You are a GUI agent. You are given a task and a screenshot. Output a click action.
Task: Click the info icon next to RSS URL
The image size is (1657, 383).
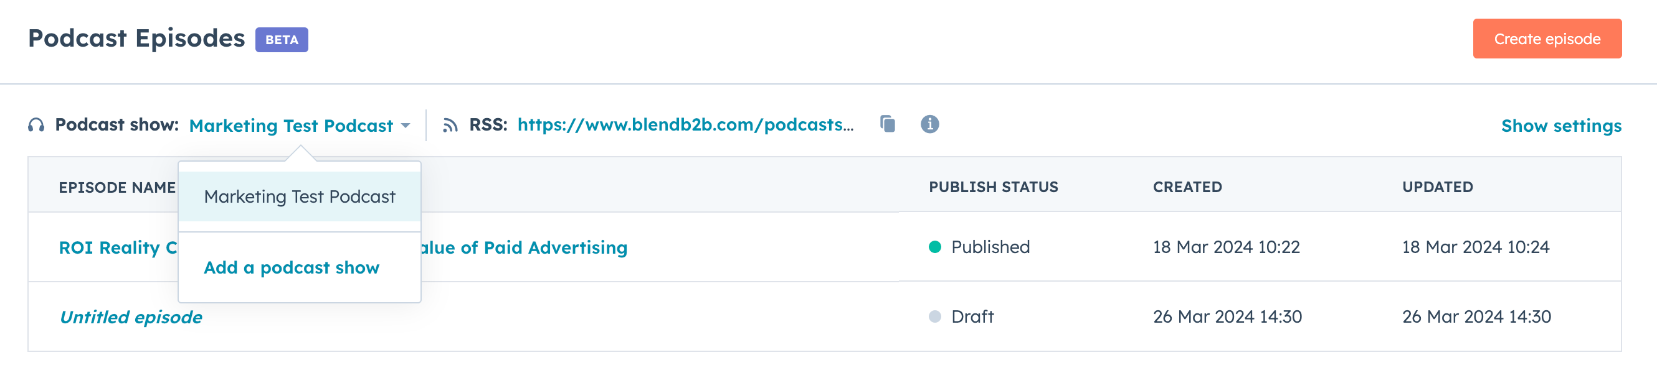pos(931,124)
